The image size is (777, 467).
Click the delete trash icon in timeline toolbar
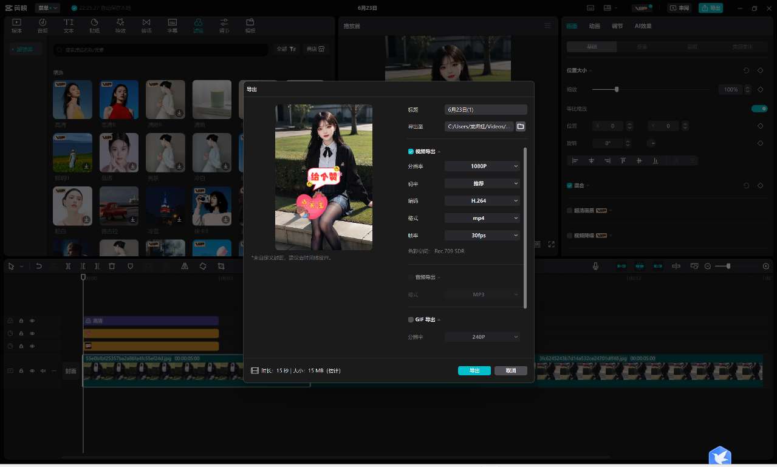pos(112,266)
